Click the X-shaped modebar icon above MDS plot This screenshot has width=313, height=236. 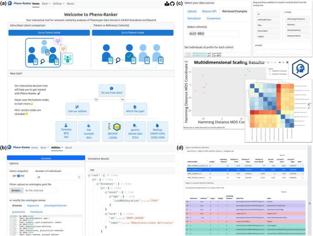[x=271, y=63]
